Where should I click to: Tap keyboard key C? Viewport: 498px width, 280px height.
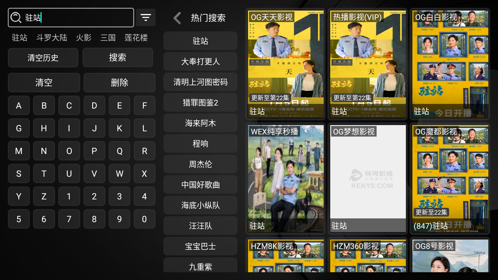(x=69, y=105)
